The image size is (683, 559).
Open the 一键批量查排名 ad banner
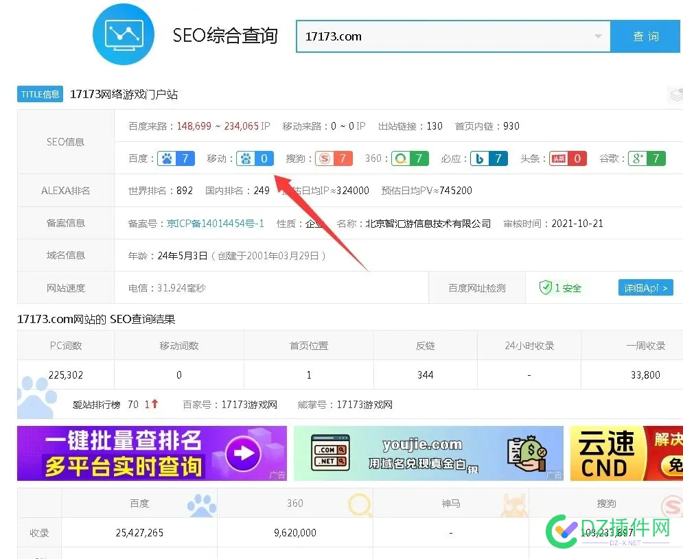coord(152,453)
